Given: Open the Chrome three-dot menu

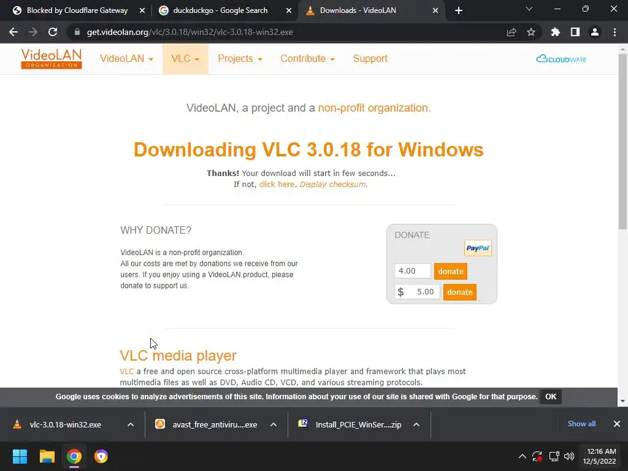Looking at the screenshot, I should point(615,32).
